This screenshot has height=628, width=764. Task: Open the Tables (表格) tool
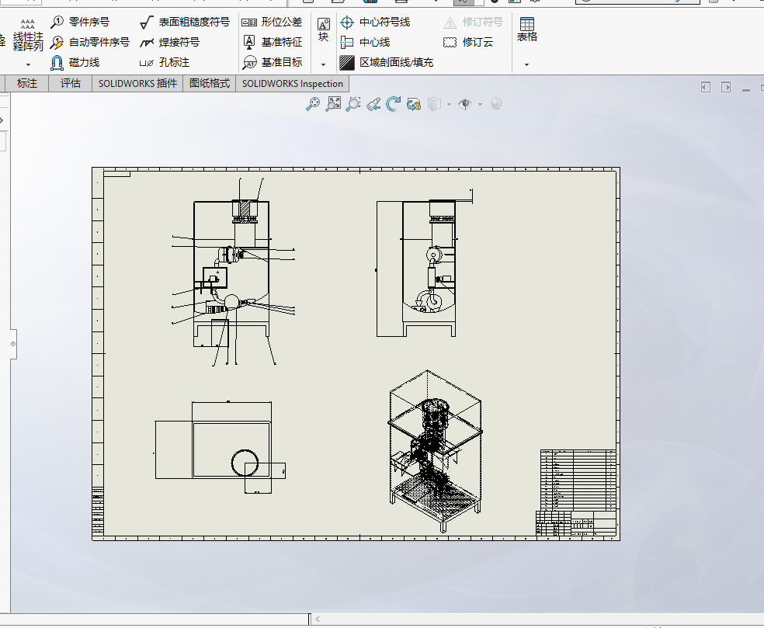click(526, 29)
